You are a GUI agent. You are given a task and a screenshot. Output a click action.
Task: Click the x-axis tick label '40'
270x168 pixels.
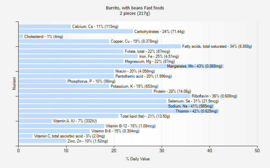[x=209, y=151]
